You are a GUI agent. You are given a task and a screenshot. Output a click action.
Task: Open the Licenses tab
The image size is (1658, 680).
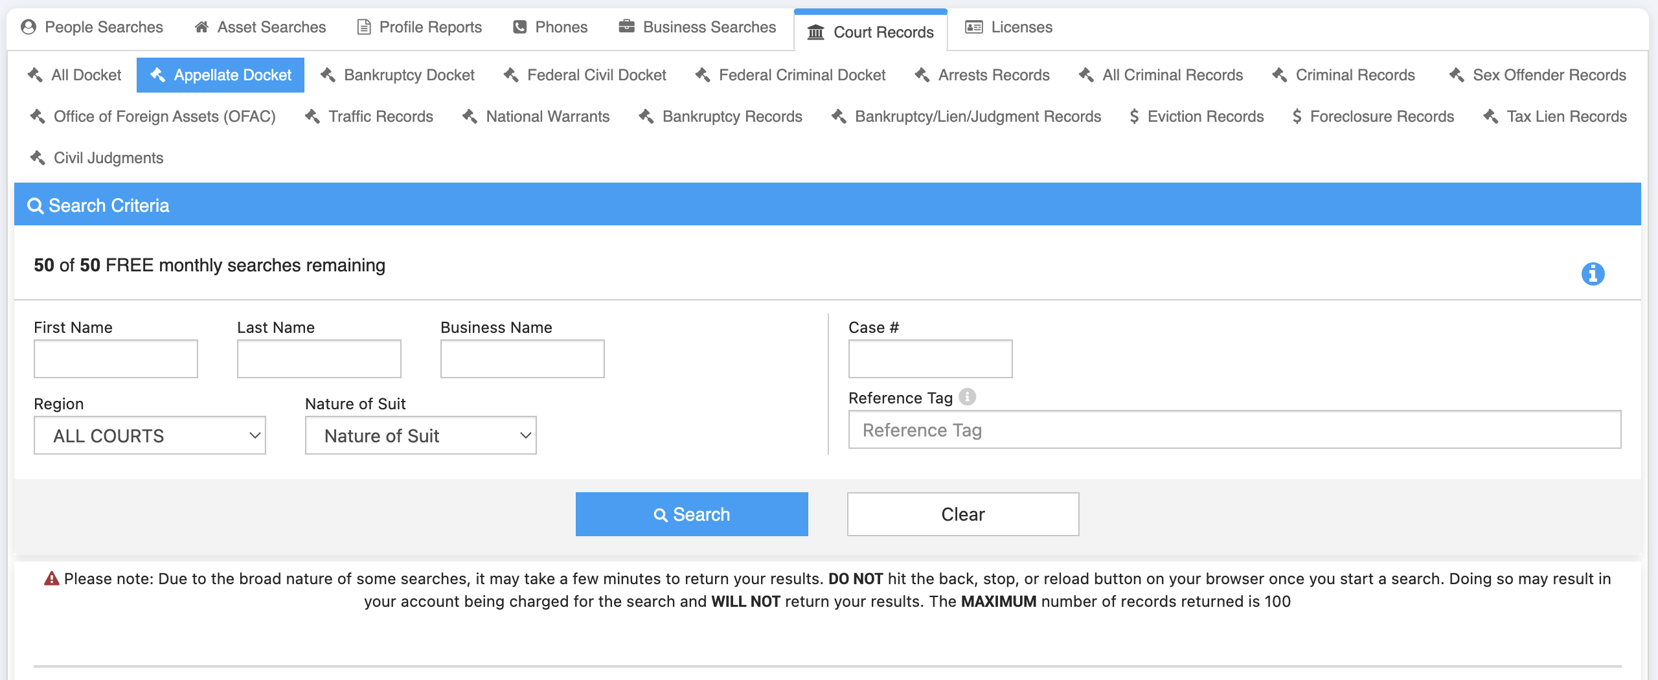pyautogui.click(x=1009, y=27)
